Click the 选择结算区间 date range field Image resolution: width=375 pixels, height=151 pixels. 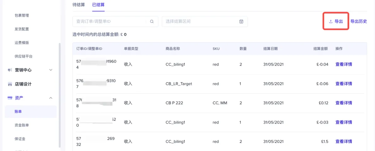coord(205,21)
